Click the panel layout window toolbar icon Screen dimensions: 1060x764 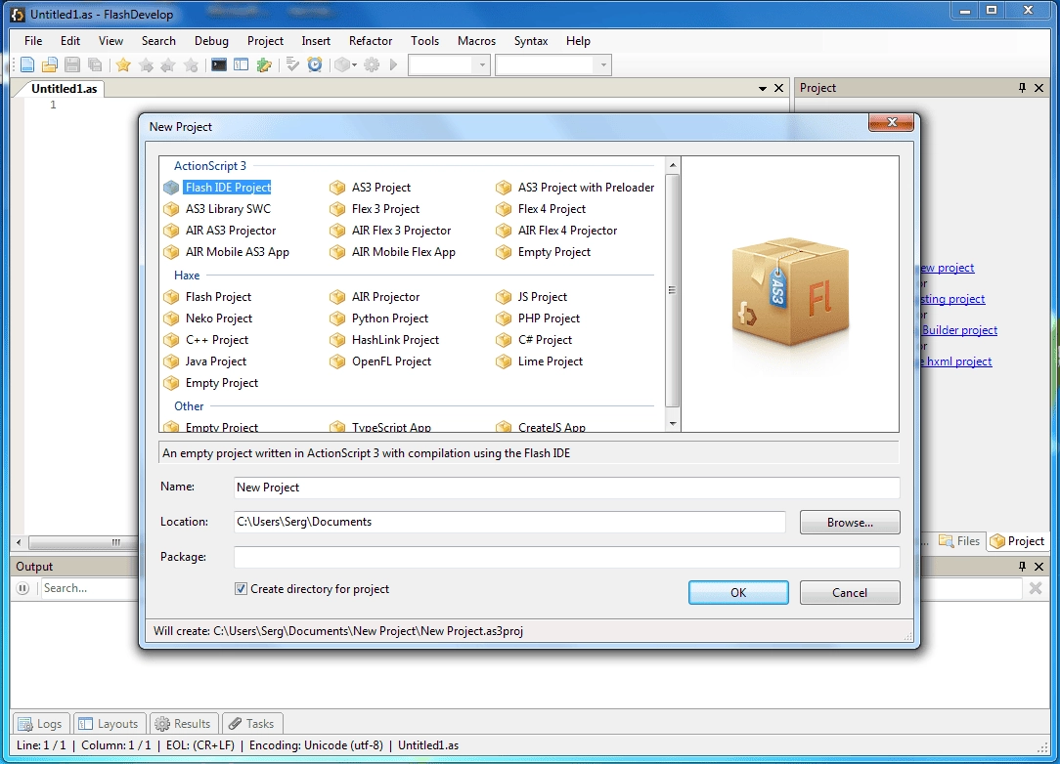242,64
